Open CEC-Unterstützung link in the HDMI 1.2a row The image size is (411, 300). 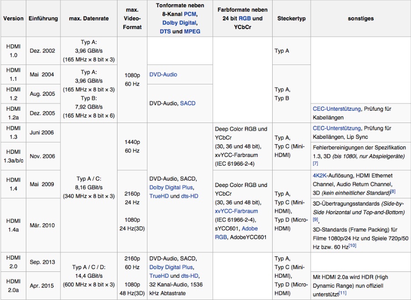(x=337, y=109)
